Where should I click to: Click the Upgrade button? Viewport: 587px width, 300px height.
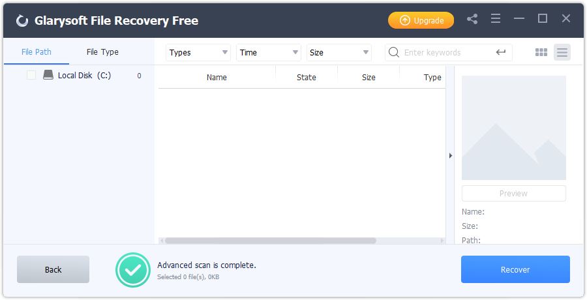(x=421, y=20)
